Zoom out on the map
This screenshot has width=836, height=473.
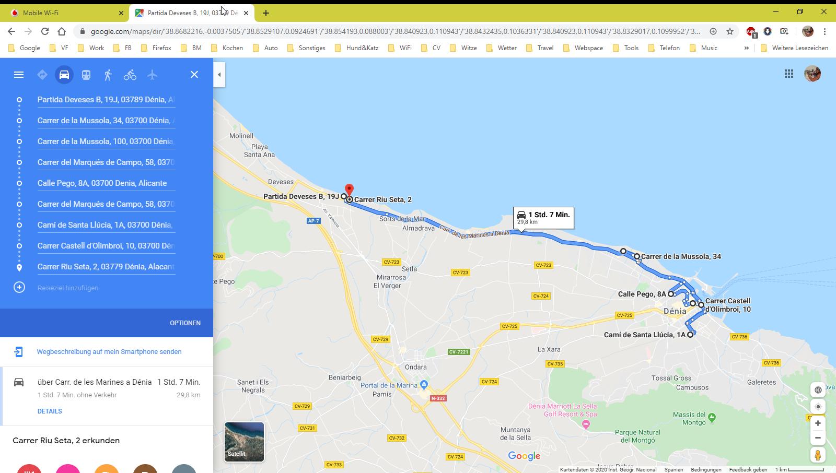click(x=818, y=438)
